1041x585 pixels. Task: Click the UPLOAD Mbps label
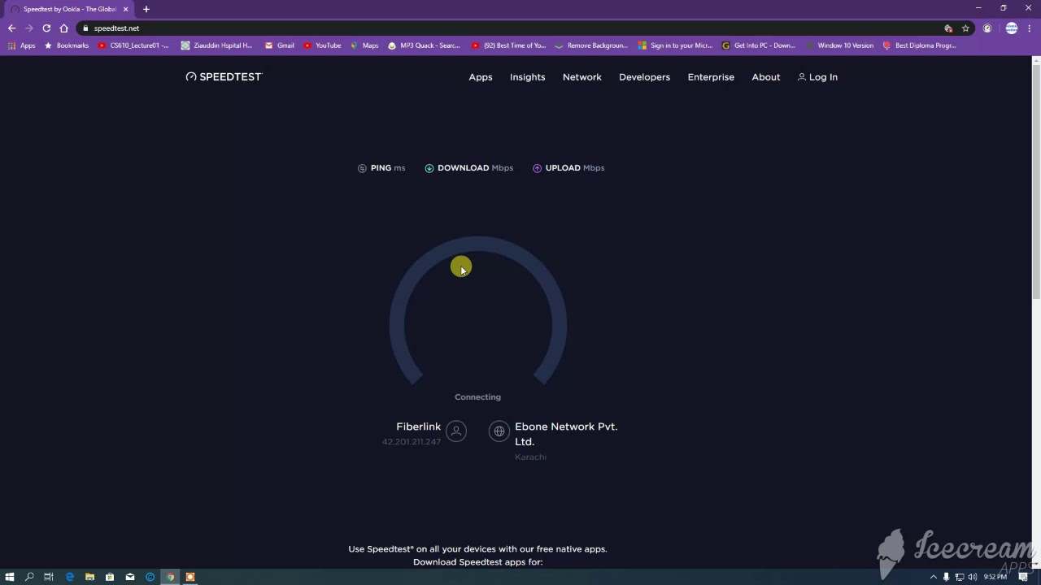pyautogui.click(x=575, y=168)
